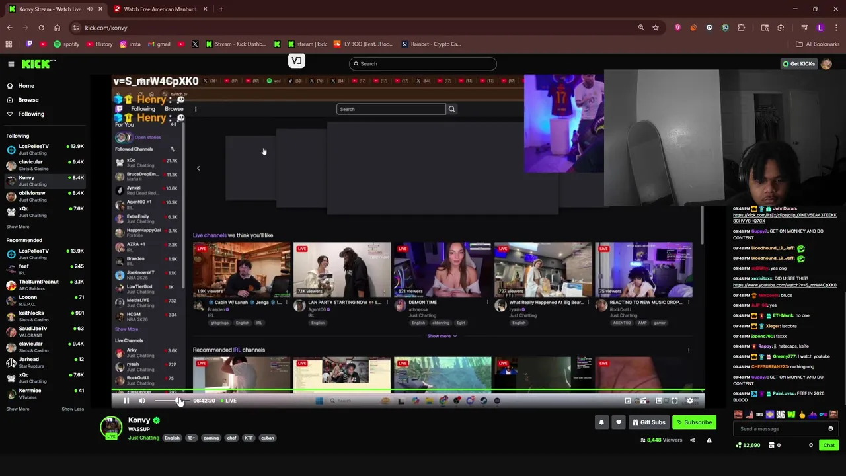Open the Chrome three-dot menu
The width and height of the screenshot is (846, 476).
836,28
